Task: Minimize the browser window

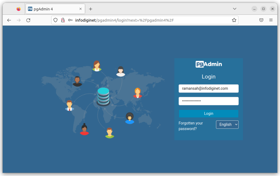Action: [x=254, y=9]
